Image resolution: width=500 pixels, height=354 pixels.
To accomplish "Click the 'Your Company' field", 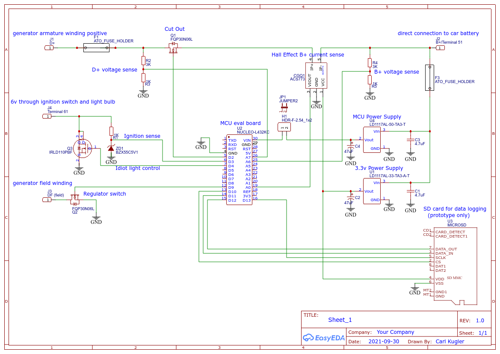I will click(395, 332).
